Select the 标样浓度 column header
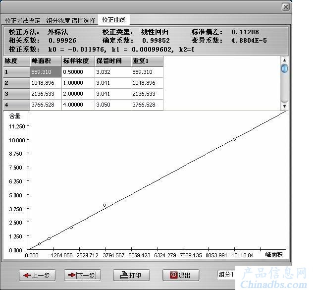317x290 pixels. point(78,61)
